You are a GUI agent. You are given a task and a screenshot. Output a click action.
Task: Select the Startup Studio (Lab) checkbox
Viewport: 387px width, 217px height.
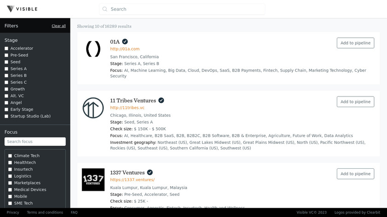6,116
